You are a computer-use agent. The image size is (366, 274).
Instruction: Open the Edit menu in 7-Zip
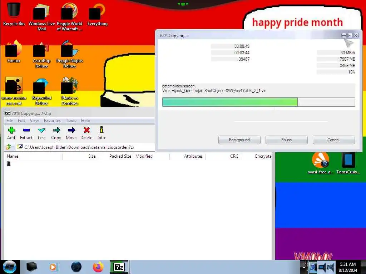21,121
